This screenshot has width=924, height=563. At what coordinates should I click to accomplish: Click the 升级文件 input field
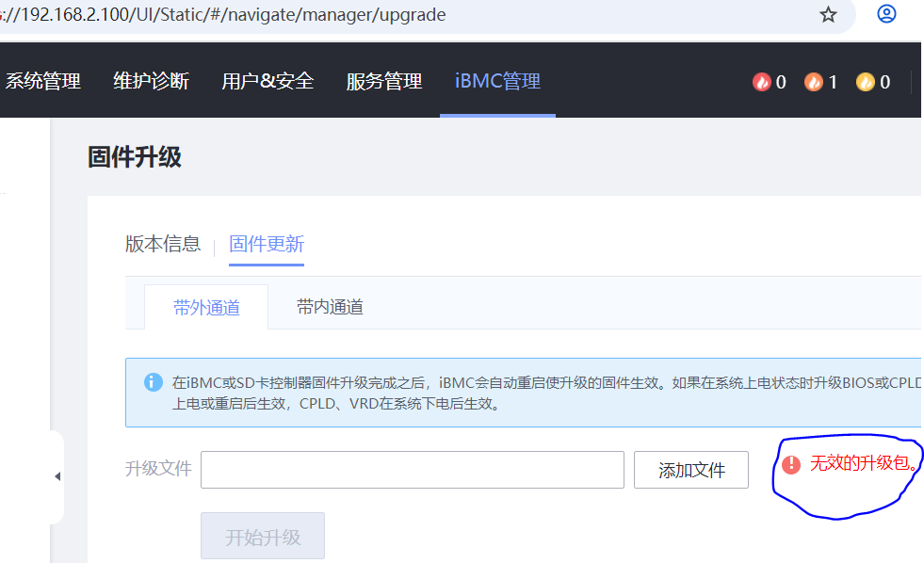pos(412,470)
